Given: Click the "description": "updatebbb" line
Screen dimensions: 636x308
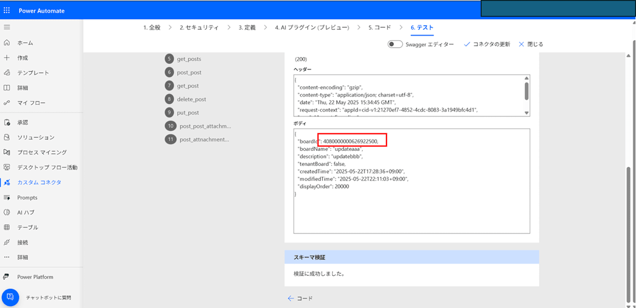Looking at the screenshot, I should point(330,157).
